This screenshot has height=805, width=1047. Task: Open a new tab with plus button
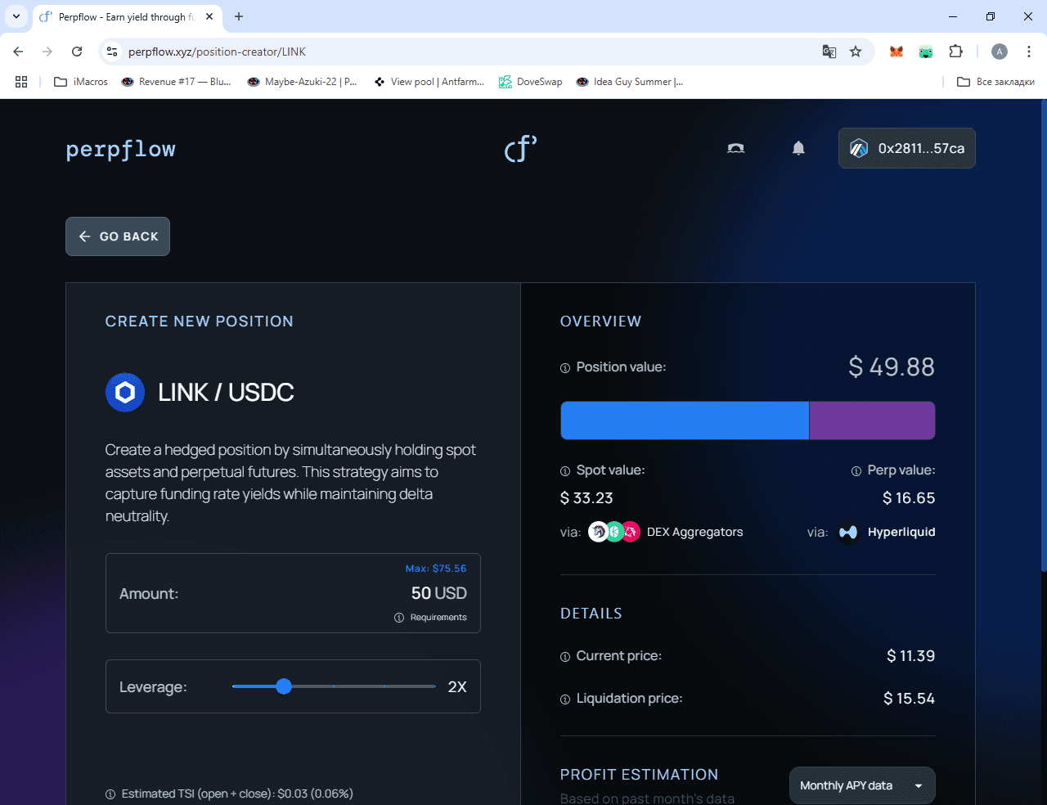[239, 16]
